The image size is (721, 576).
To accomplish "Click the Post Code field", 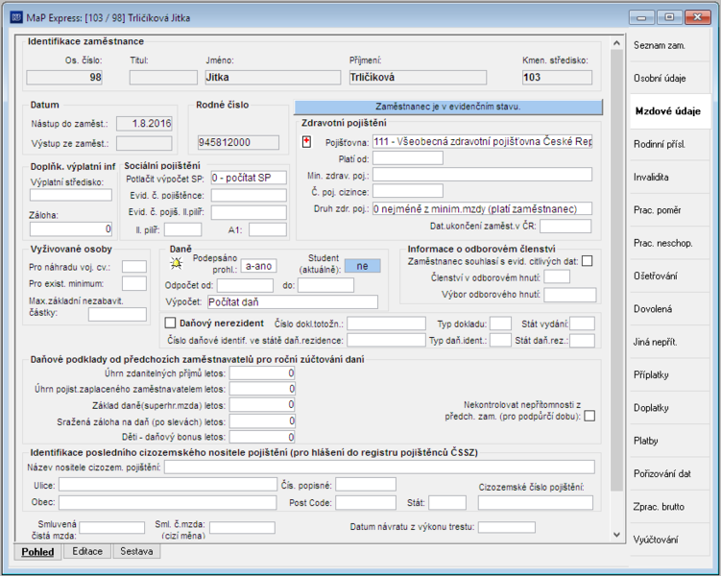I will [366, 502].
